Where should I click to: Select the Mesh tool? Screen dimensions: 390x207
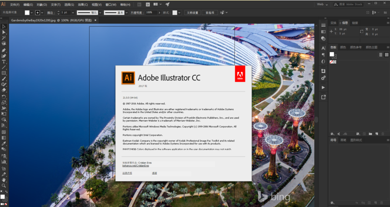pos(4,132)
